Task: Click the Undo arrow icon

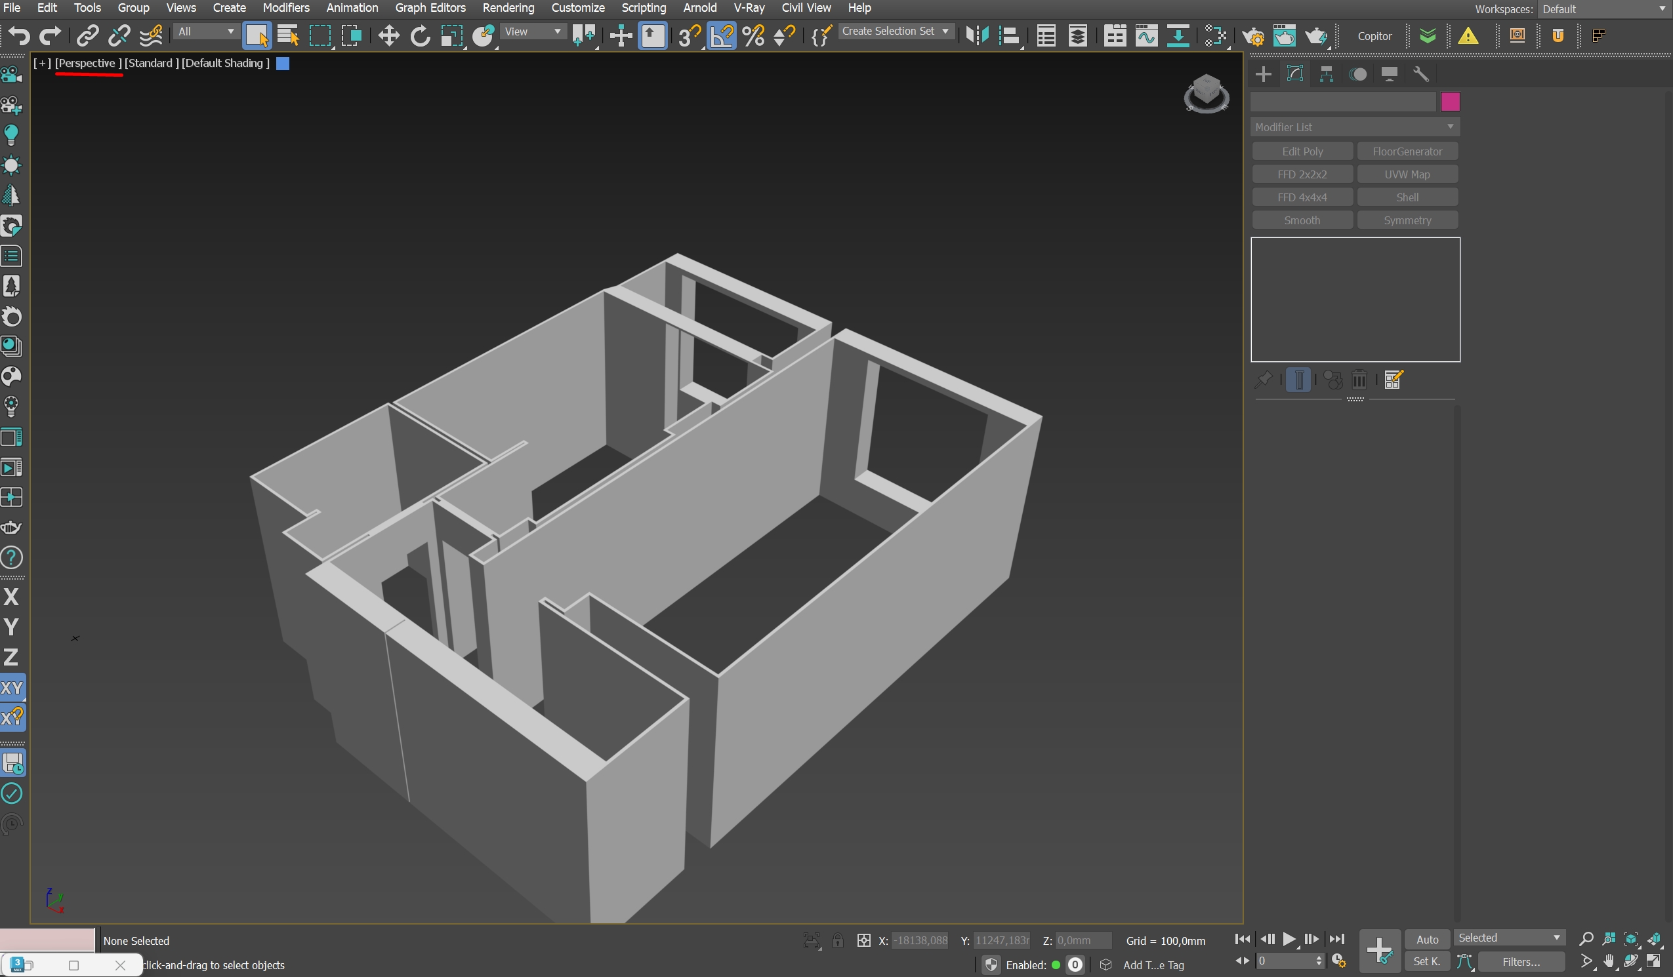Action: coord(19,35)
